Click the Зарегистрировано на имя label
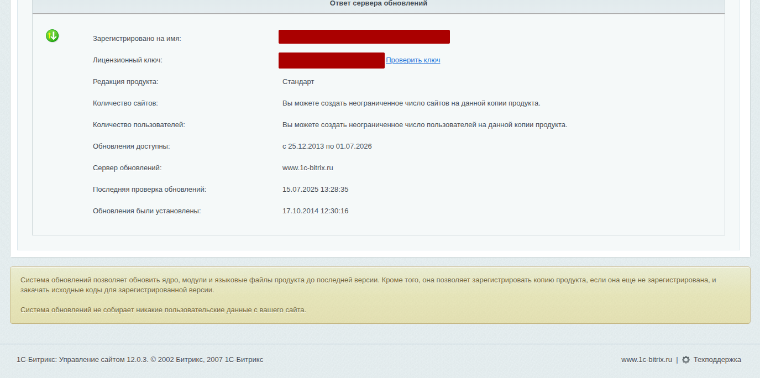This screenshot has width=760, height=378. 137,39
